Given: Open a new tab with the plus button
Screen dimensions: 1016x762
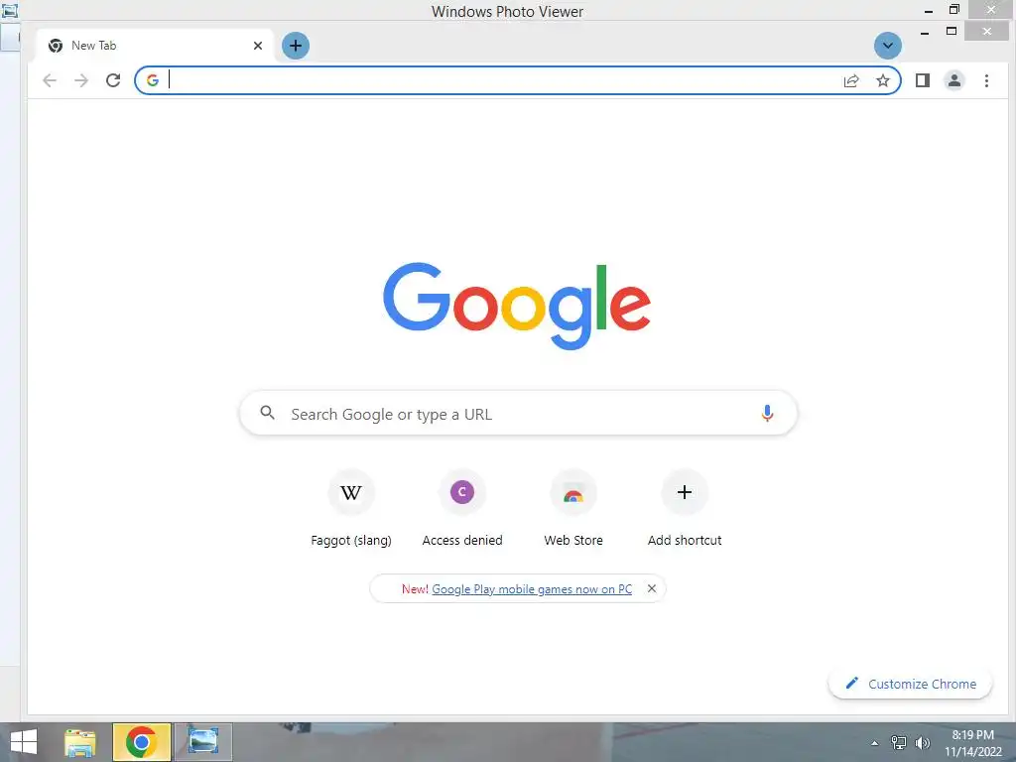Looking at the screenshot, I should 296,46.
